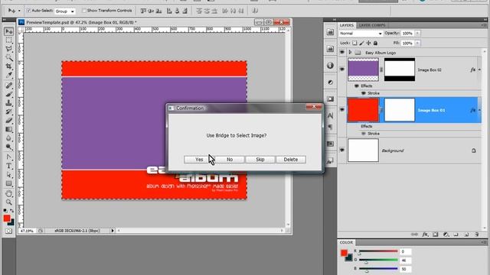The height and width of the screenshot is (275, 490).
Task: Enable lock position icon in Layers panel
Action: pyautogui.click(x=368, y=43)
